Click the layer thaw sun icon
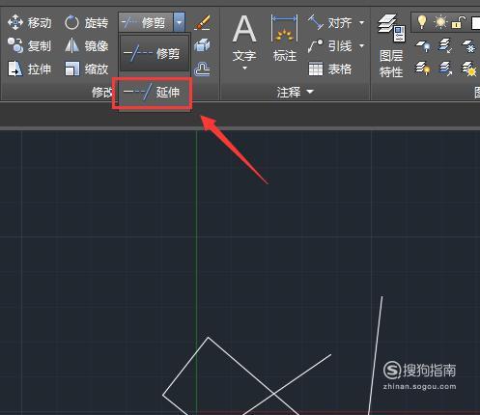The width and height of the screenshot is (480, 415). tap(469, 69)
